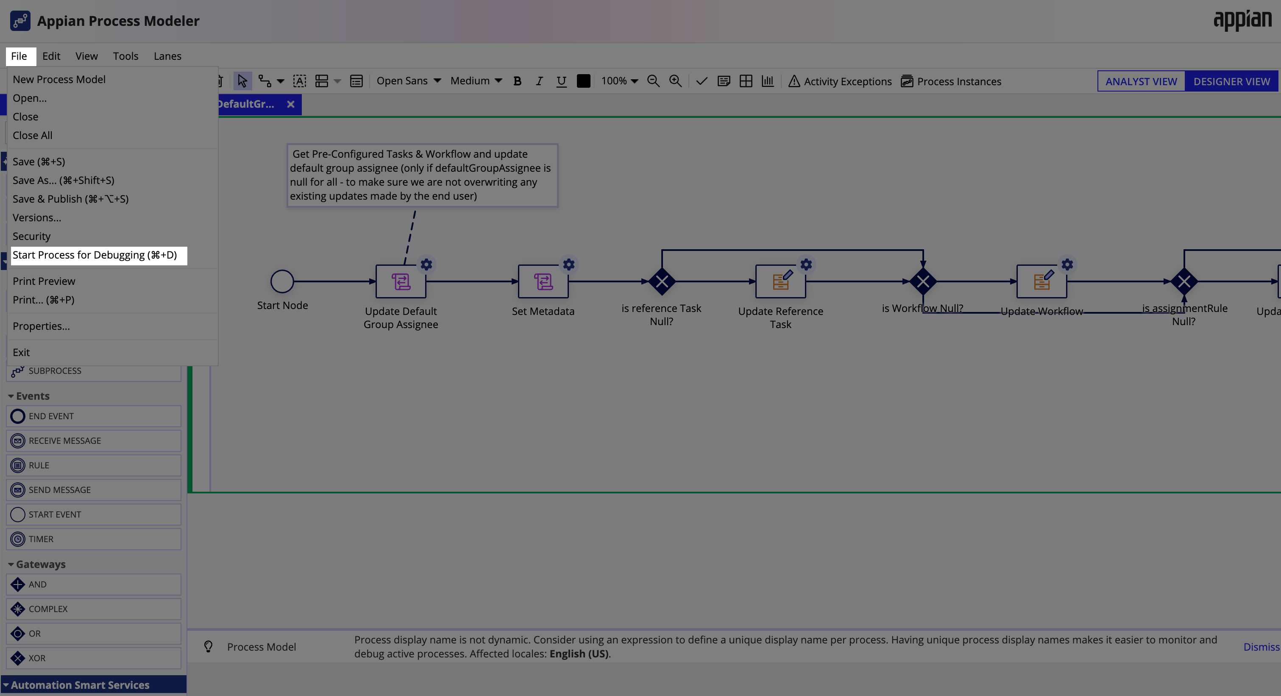
Task: Open the View menu
Action: 86,56
